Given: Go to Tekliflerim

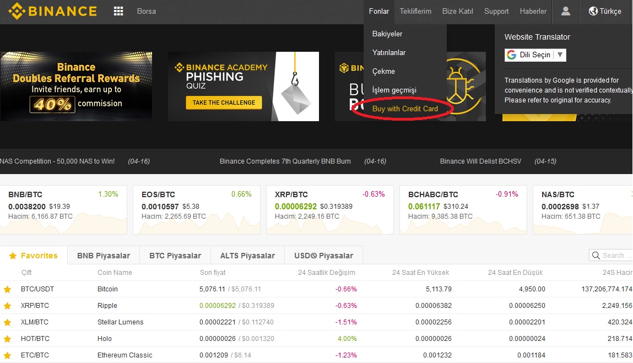Looking at the screenshot, I should (415, 12).
